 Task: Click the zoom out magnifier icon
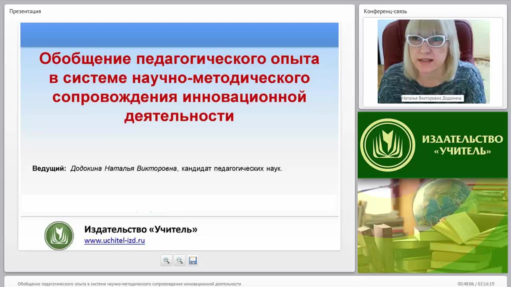pos(180,260)
